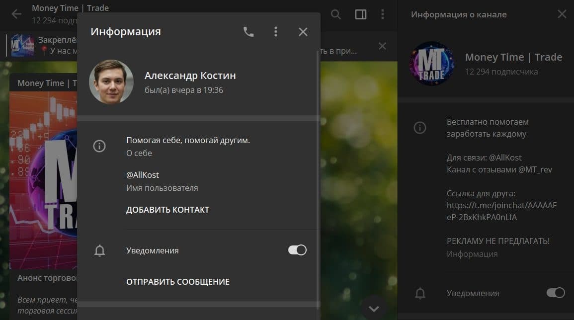Open the Money Time Trade channel avatar
The width and height of the screenshot is (574, 320).
tap(431, 63)
